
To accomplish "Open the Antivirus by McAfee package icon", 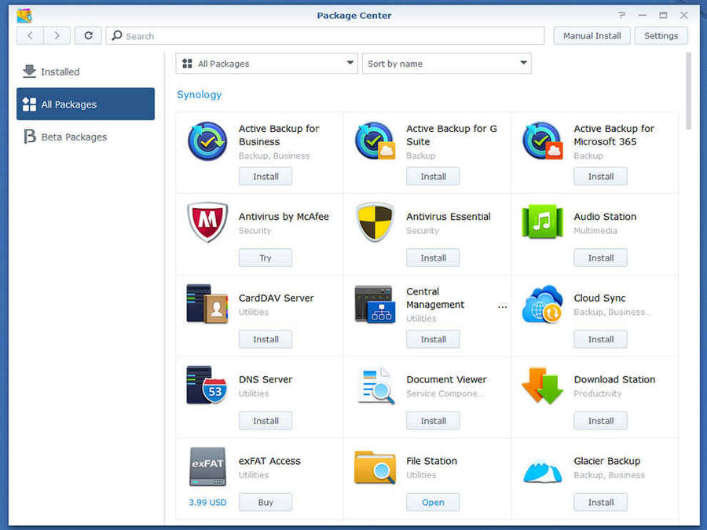I will 207,223.
